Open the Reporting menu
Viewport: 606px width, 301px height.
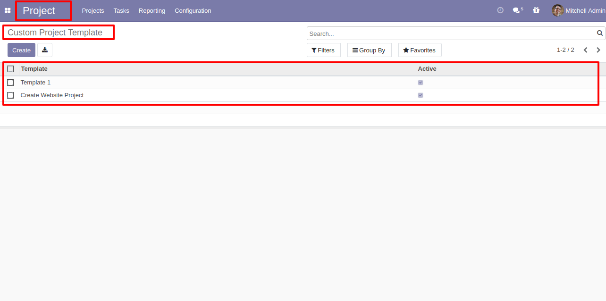pyautogui.click(x=152, y=10)
